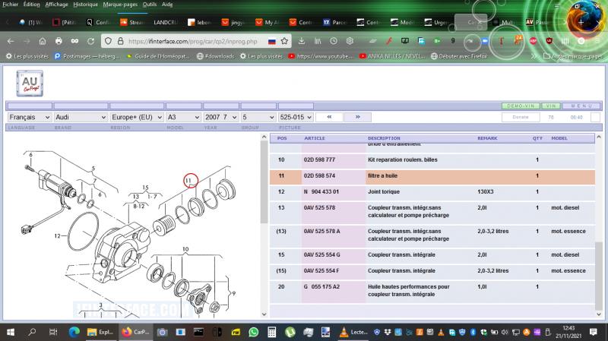Open the Historique menu

click(85, 5)
